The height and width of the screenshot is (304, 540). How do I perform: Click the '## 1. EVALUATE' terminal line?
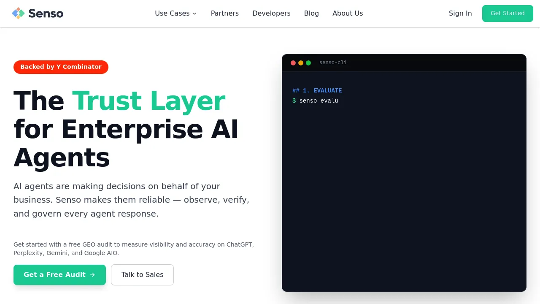(317, 91)
